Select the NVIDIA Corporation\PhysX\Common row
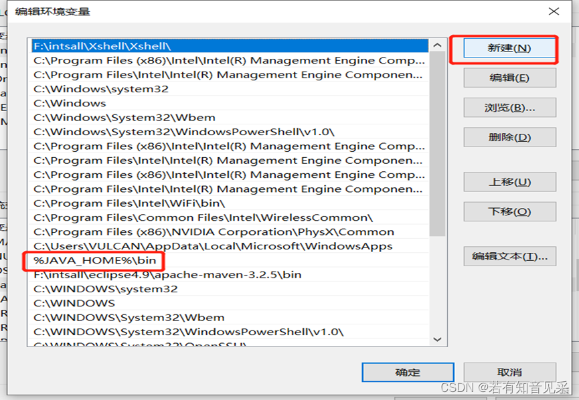579x400 pixels. coord(229,232)
